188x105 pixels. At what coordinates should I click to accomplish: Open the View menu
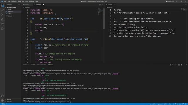tap(19, 1)
